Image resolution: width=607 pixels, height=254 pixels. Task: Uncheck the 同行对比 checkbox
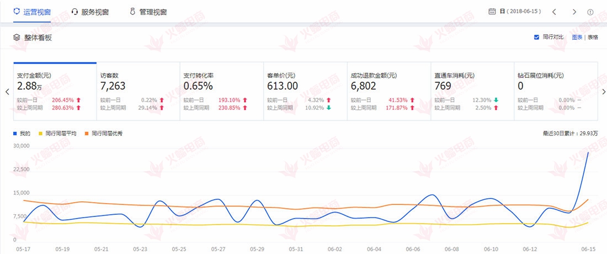click(536, 38)
